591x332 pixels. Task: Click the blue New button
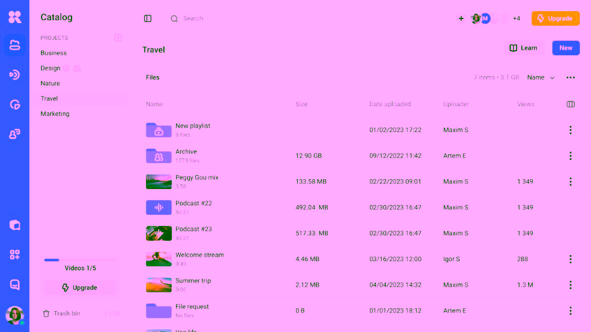point(566,48)
